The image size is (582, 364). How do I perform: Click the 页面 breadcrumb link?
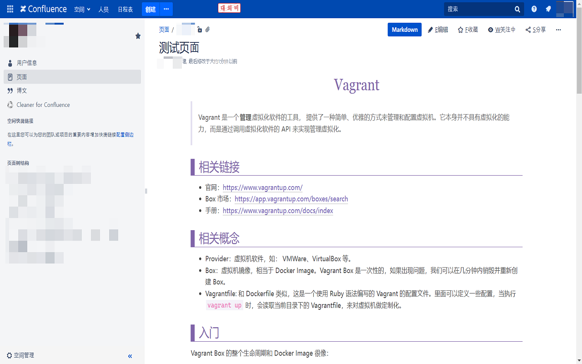[x=164, y=30]
